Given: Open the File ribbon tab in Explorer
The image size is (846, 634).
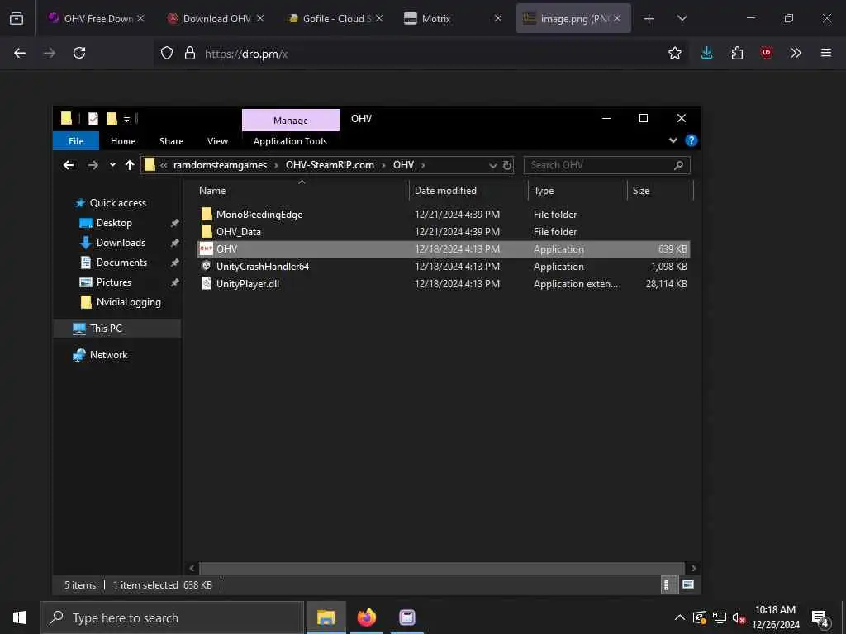Looking at the screenshot, I should coord(76,141).
